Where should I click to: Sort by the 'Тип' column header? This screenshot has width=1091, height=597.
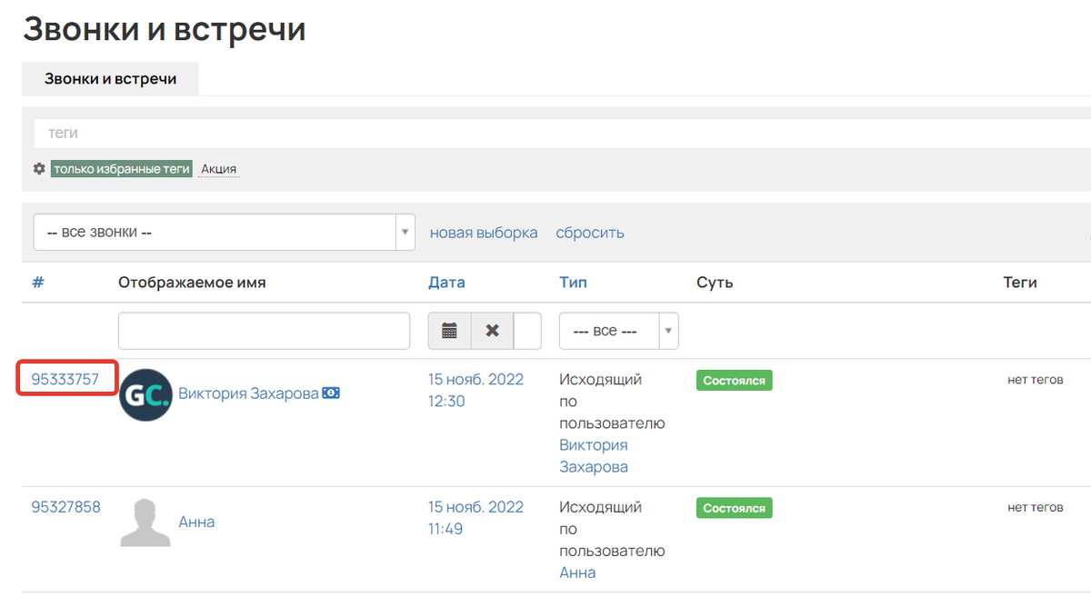coord(573,283)
